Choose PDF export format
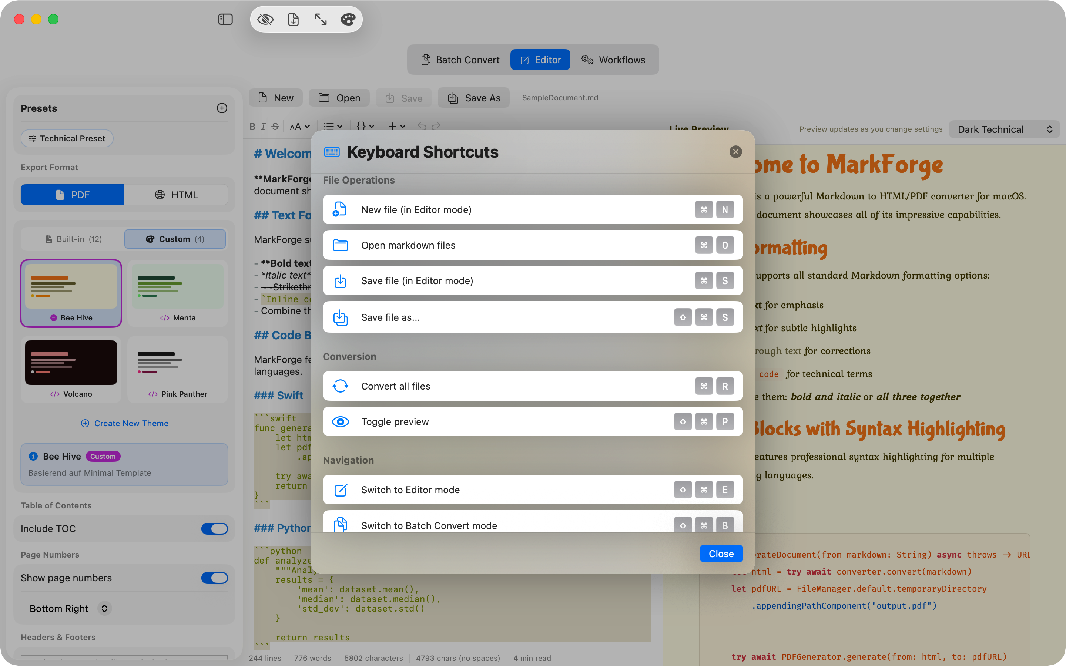The height and width of the screenshot is (666, 1066). click(73, 195)
